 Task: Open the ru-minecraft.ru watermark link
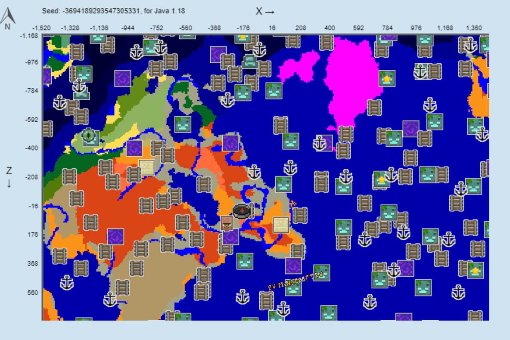(x=295, y=281)
